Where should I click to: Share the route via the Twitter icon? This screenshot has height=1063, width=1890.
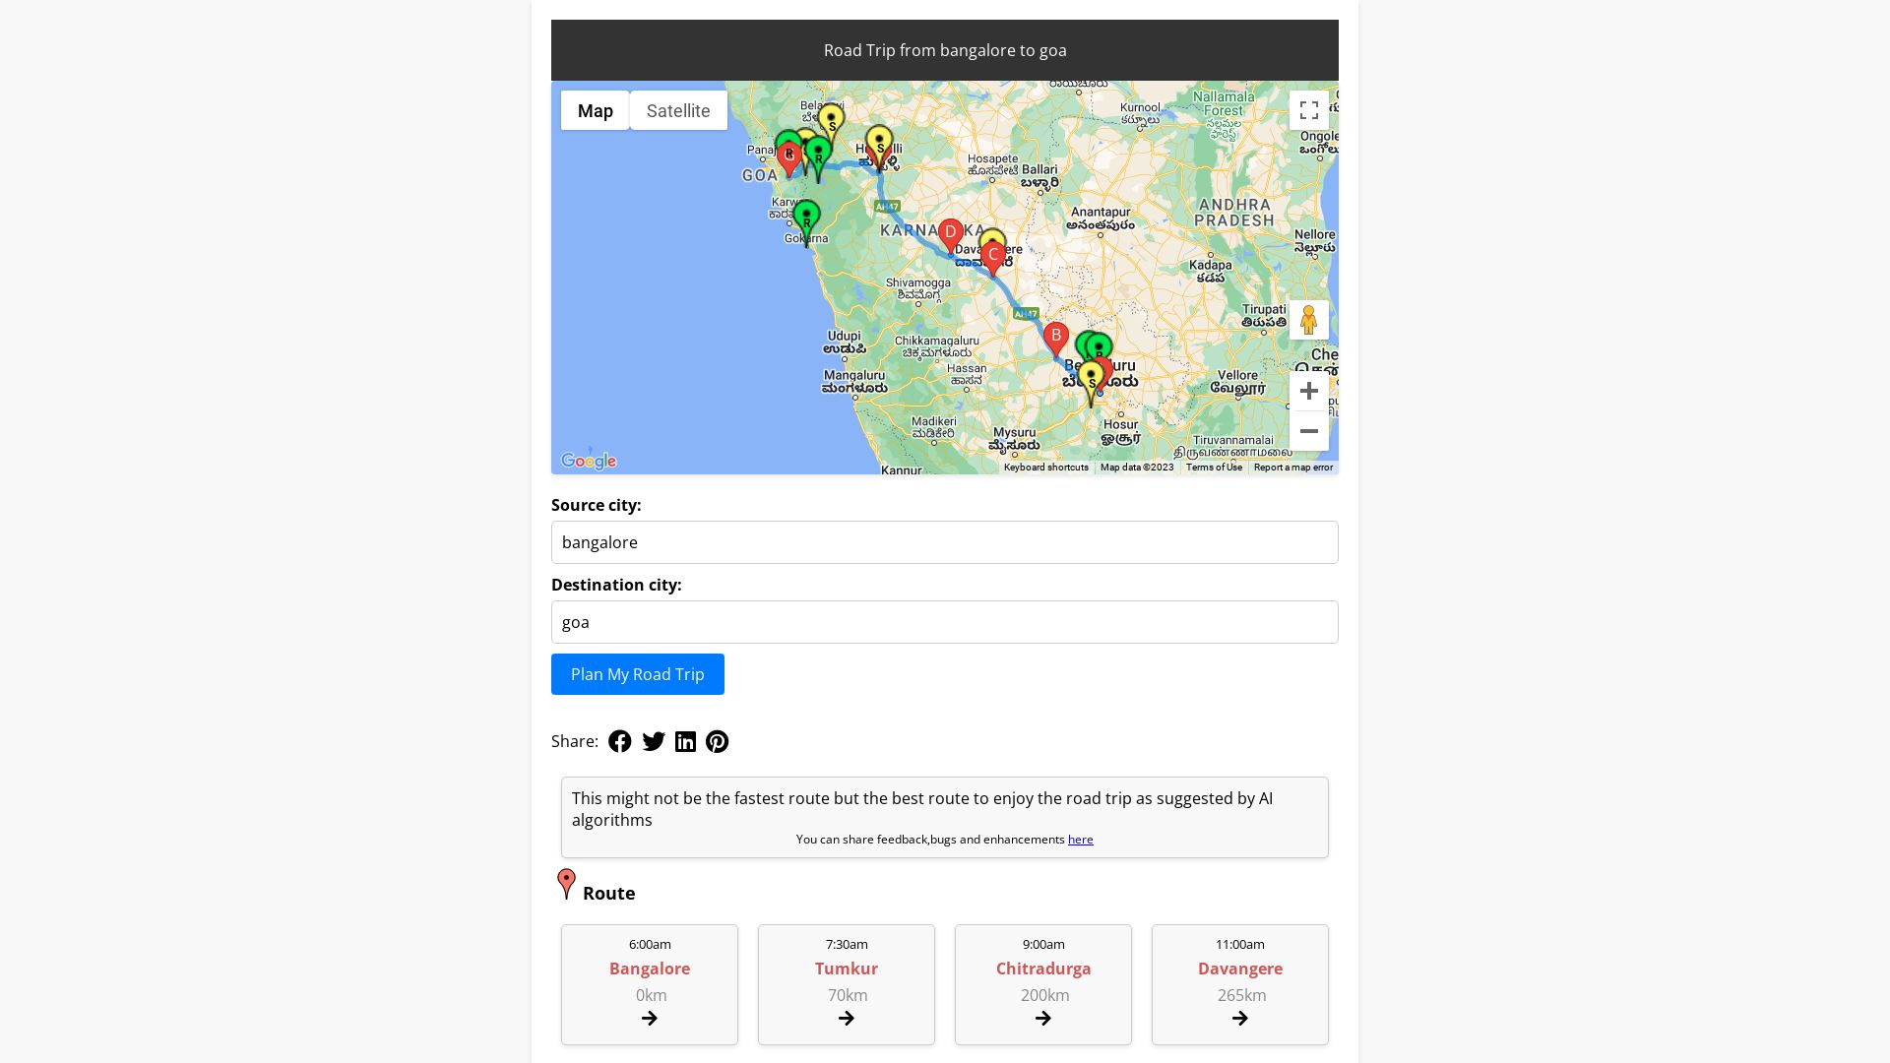[653, 741]
